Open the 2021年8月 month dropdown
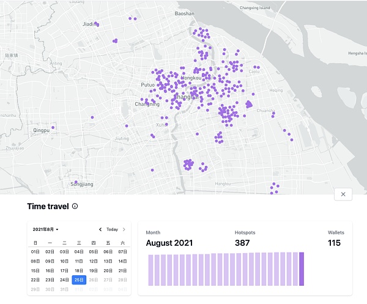This screenshot has height=304, width=367. (46, 229)
